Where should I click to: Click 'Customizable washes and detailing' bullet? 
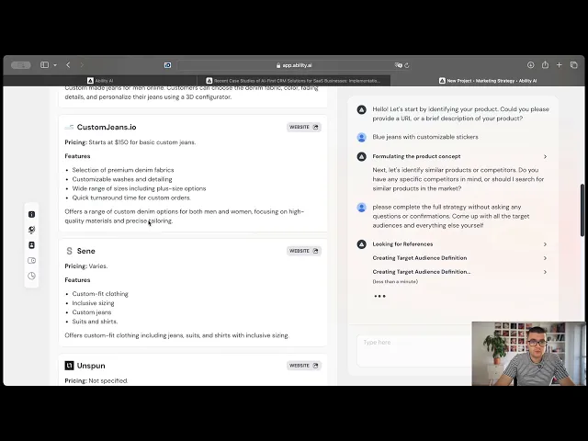click(122, 179)
